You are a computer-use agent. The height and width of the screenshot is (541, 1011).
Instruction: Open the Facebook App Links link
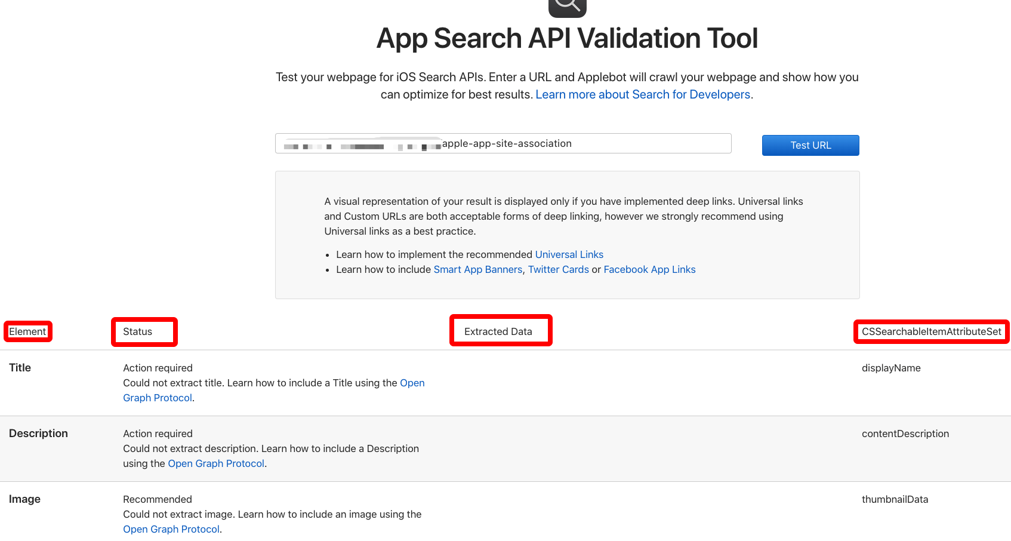tap(650, 269)
